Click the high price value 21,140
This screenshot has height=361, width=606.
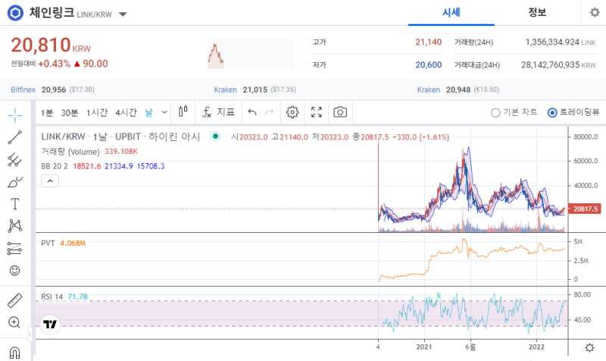(x=428, y=42)
